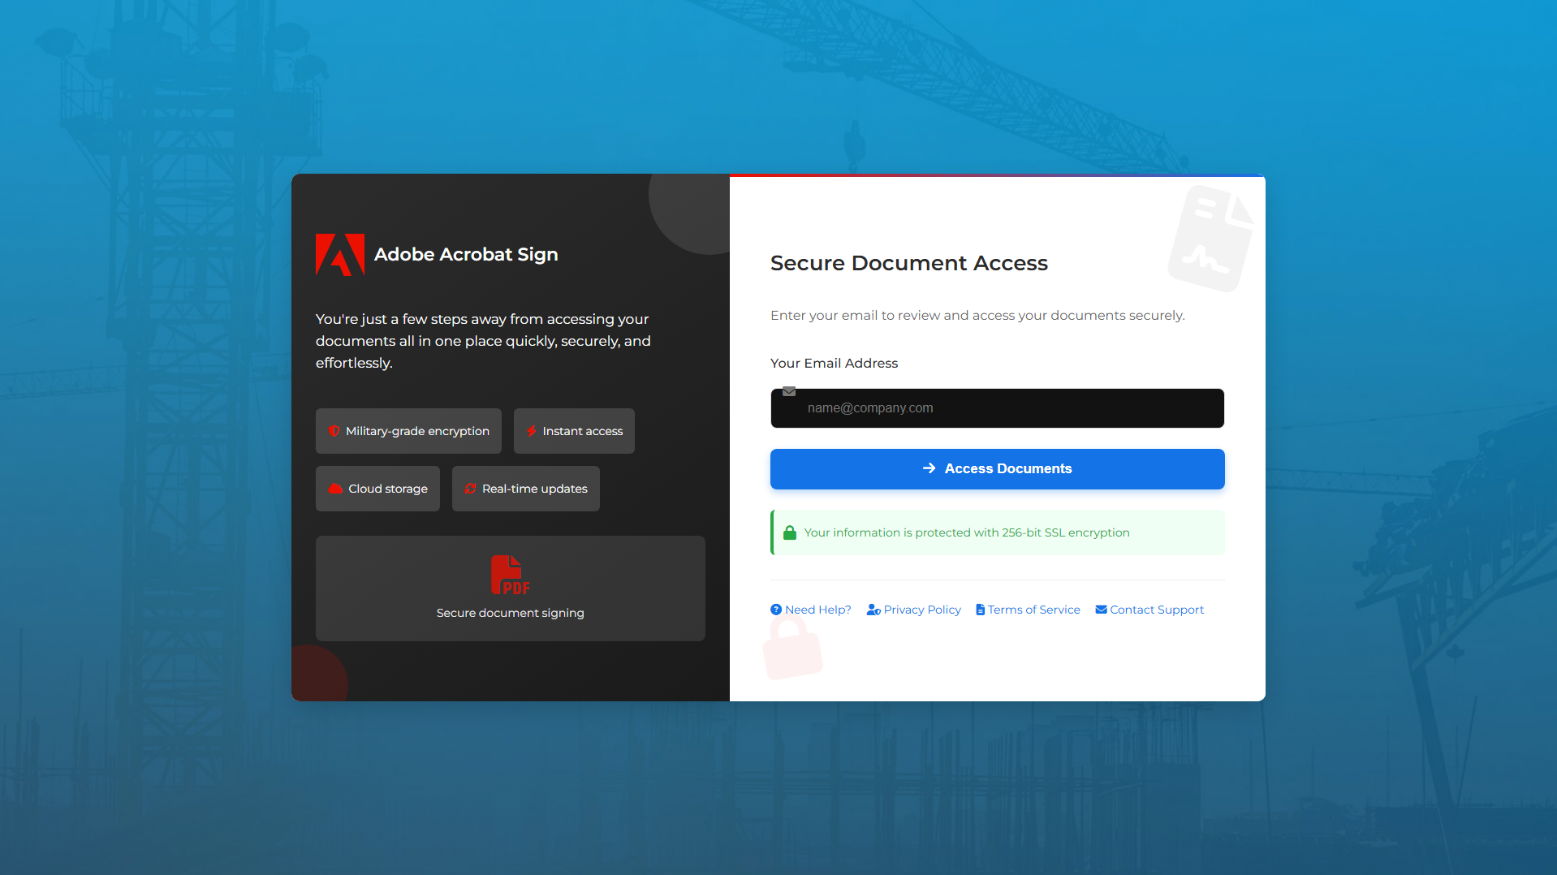Click the 256-bit SSL encryption notice text
Viewport: 1557px width, 875px height.
[x=966, y=532]
